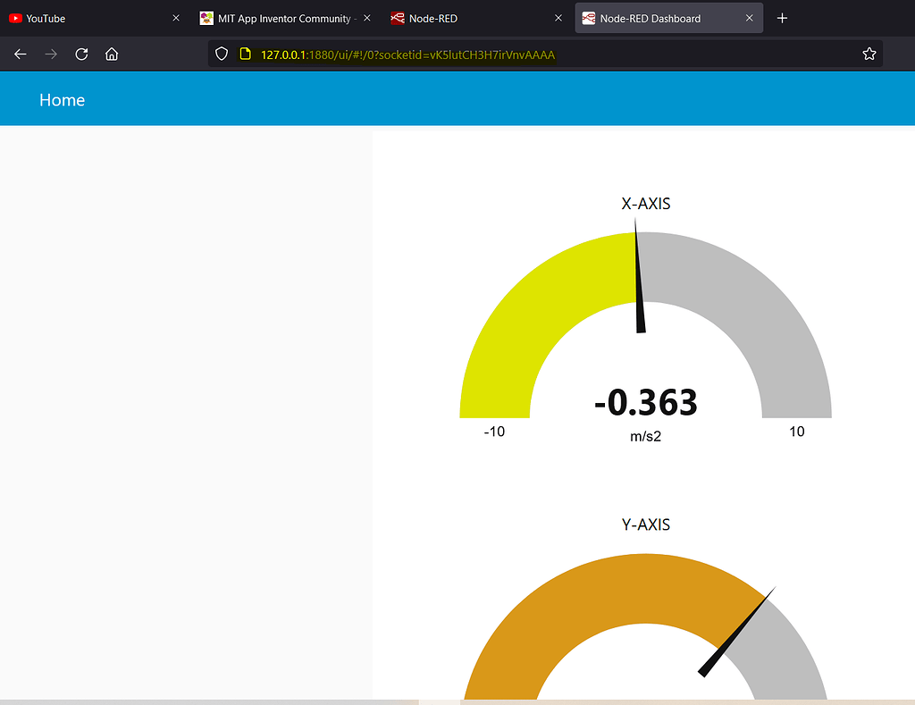Image resolution: width=915 pixels, height=705 pixels.
Task: Click the browser back arrow
Action: (x=21, y=55)
